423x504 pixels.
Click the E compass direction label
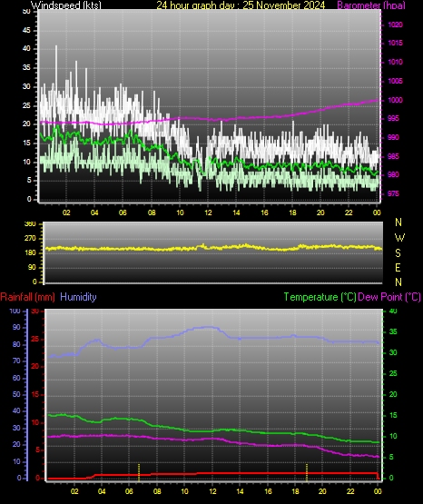click(x=398, y=267)
